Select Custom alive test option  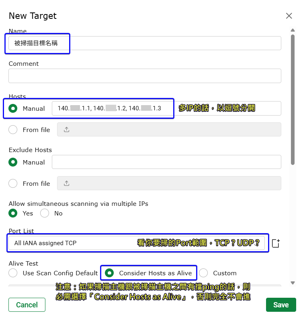tap(203, 273)
